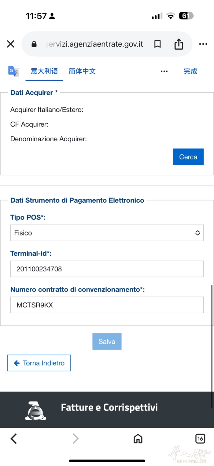The image size is (214, 466).
Task: Expand the Tipo POS dropdown
Action: 107,233
